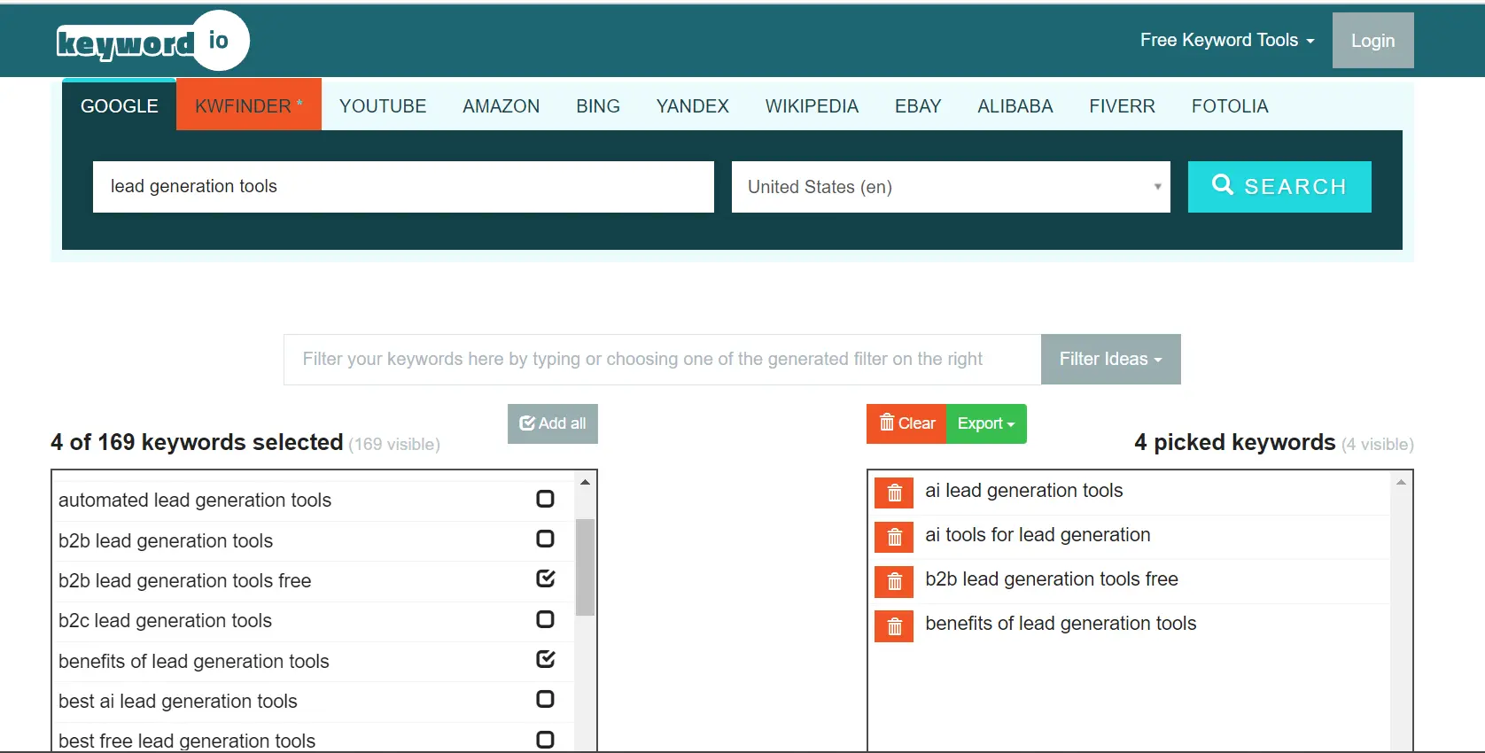Select the FOTOLIA tab

(1230, 106)
